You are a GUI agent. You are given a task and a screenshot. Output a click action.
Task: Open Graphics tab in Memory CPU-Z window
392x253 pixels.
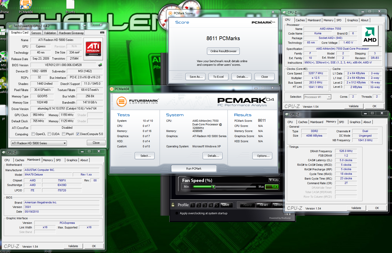(x=355, y=122)
